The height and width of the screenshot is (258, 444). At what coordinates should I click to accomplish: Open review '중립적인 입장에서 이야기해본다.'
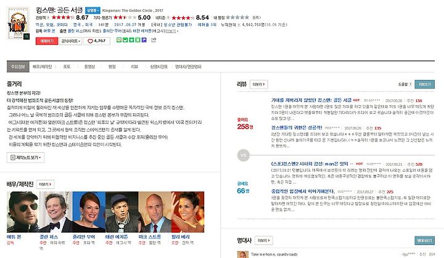[303, 191]
